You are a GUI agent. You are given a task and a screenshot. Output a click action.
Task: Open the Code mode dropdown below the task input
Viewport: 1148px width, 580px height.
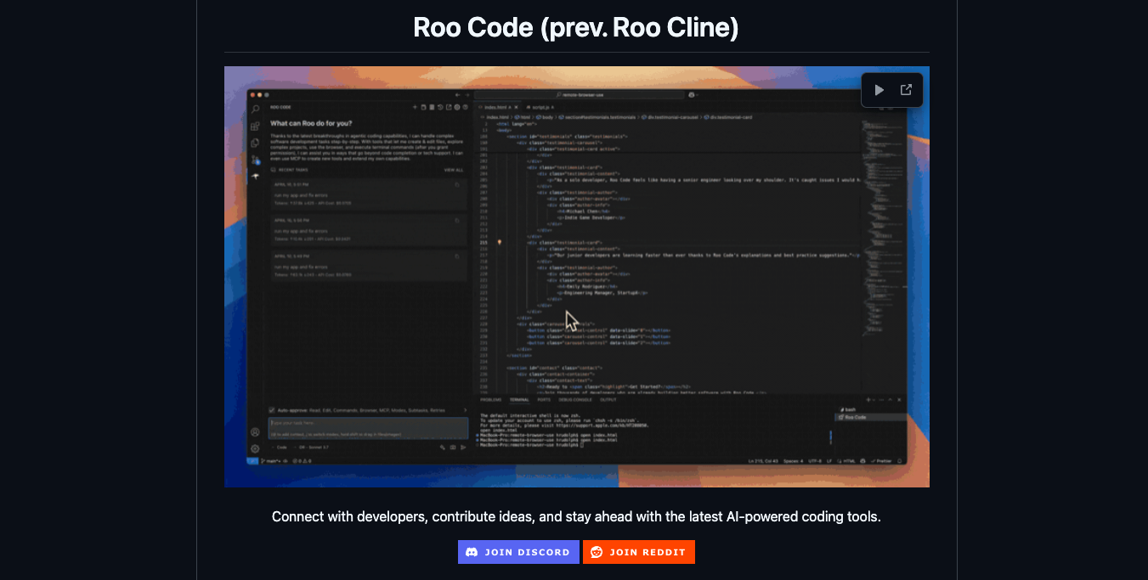[280, 447]
